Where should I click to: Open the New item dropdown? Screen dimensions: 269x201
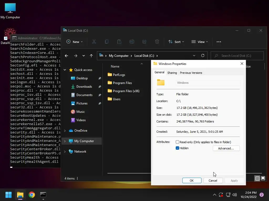pos(75,42)
